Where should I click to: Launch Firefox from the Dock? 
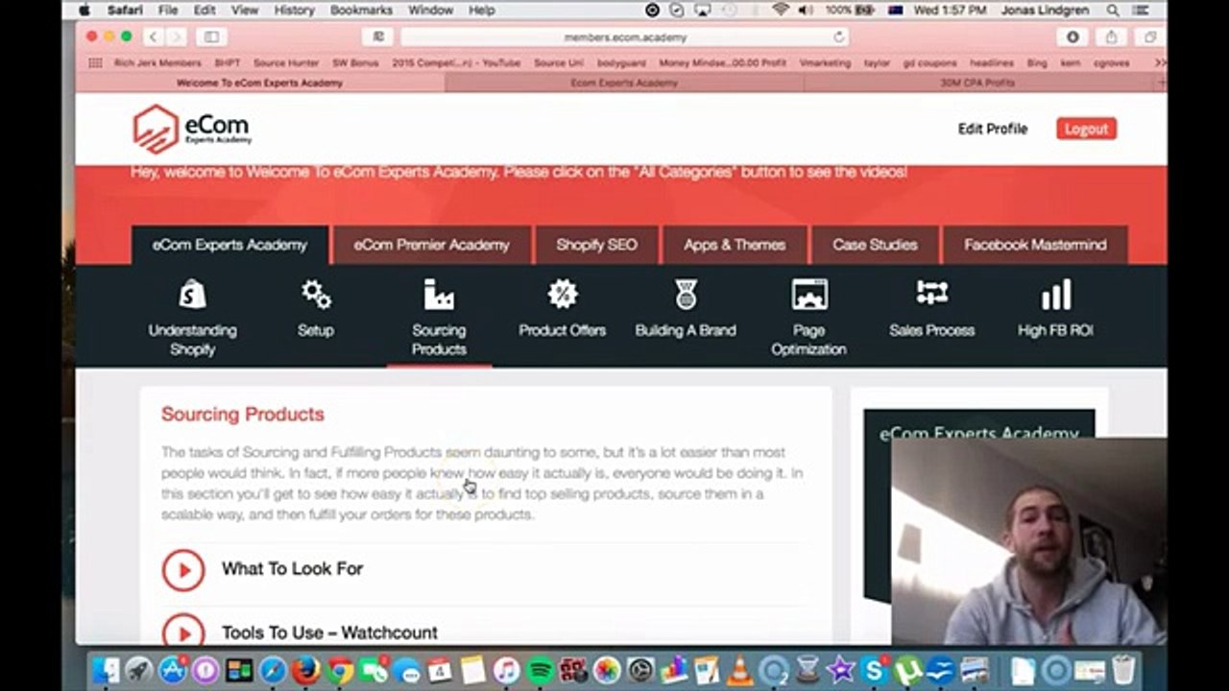click(x=306, y=670)
